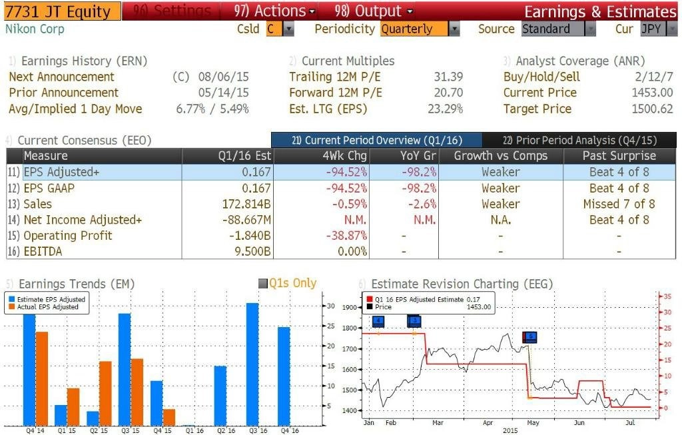Image resolution: width=682 pixels, height=435 pixels.
Task: Click the 7731 JT Equity ticker field
Action: pos(62,11)
